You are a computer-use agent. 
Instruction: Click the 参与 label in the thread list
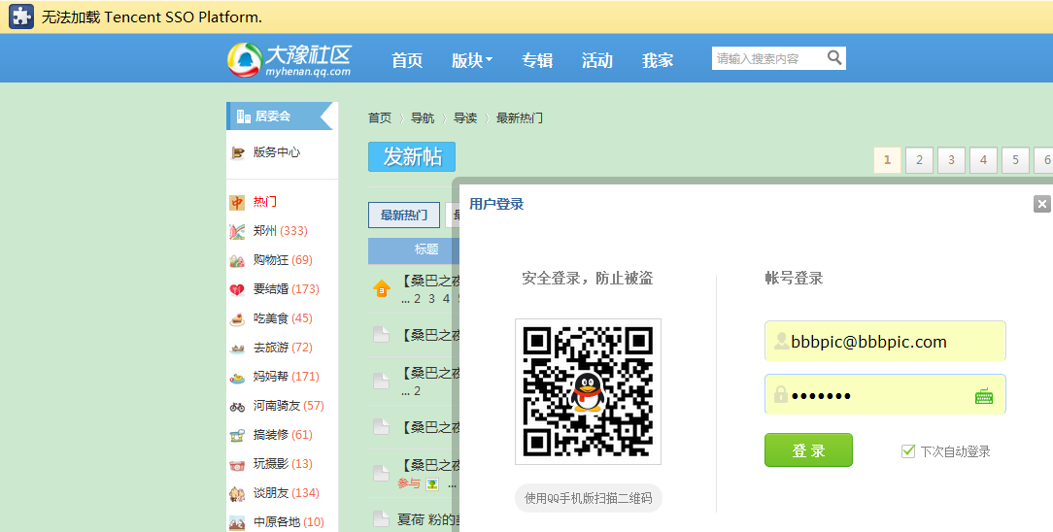click(409, 483)
